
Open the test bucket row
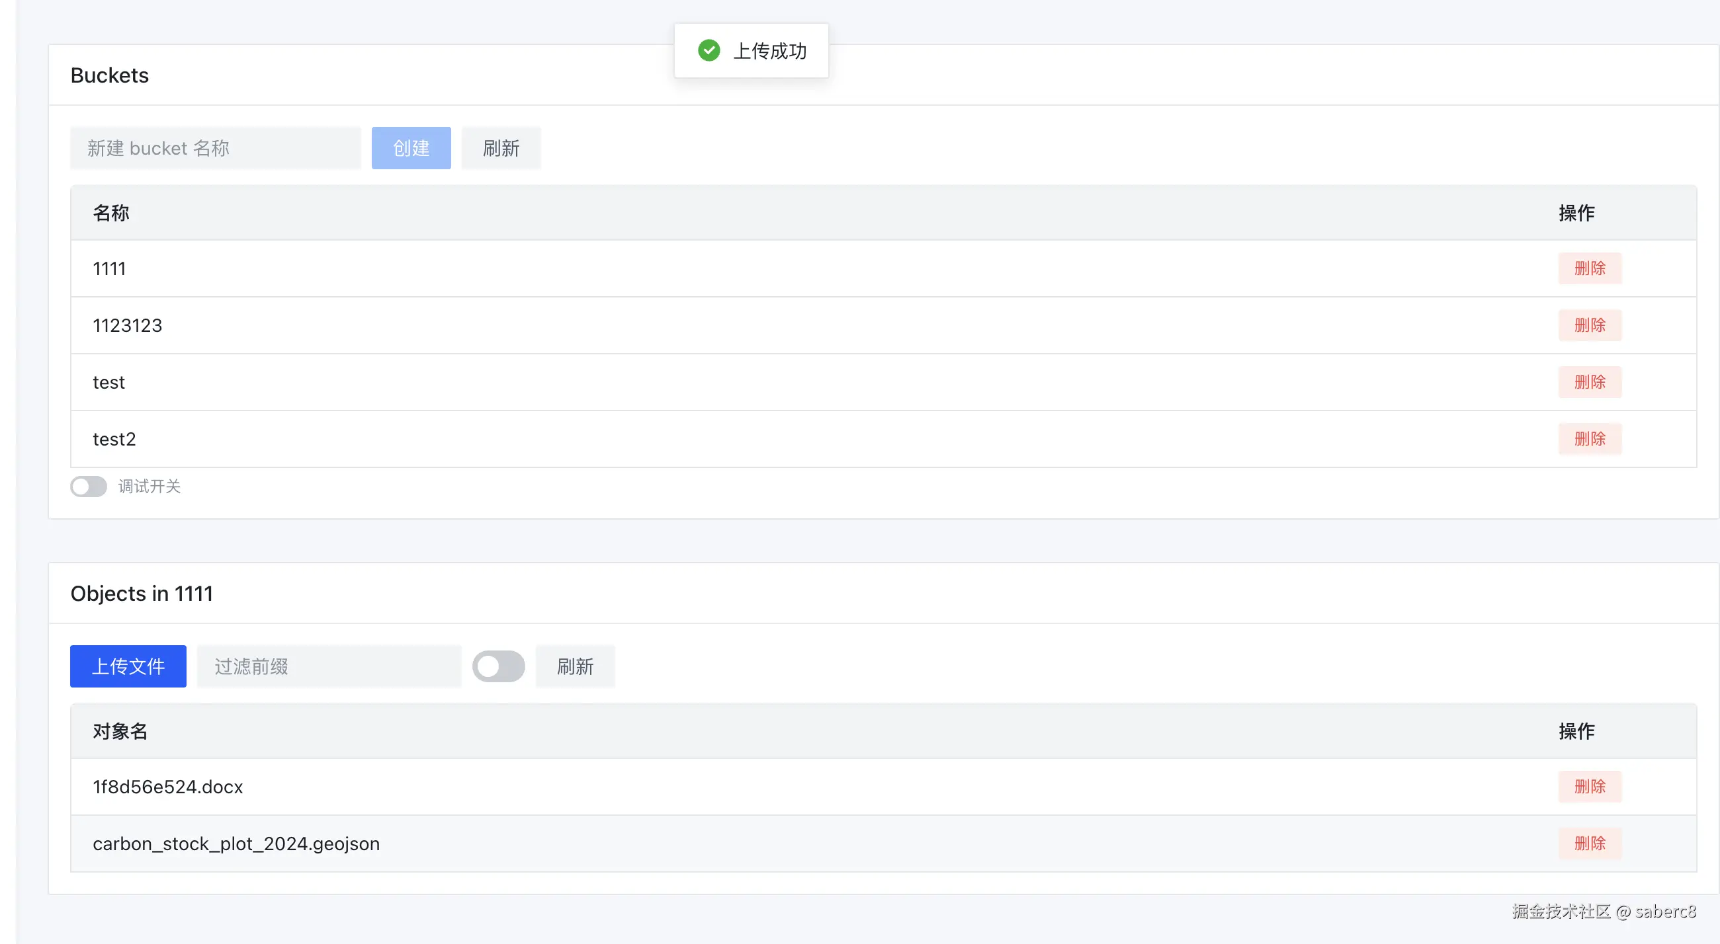[109, 382]
